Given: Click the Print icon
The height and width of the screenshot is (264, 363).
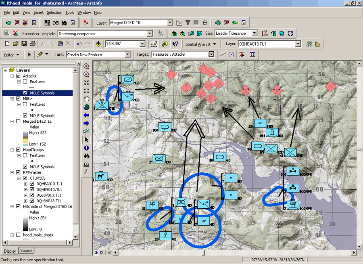Looking at the screenshot, I should [x=32, y=44].
